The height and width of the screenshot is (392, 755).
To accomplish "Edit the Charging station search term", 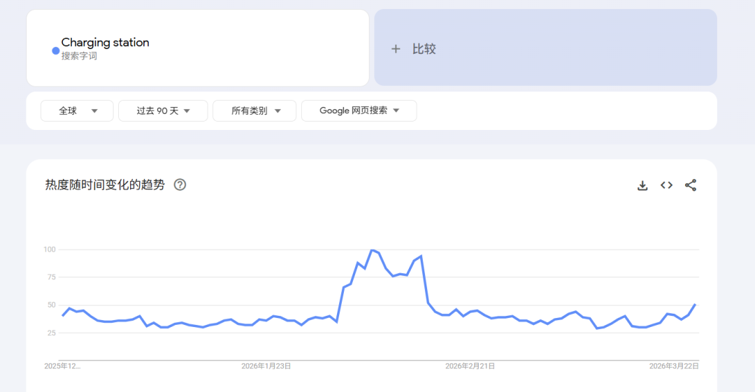I will click(105, 43).
